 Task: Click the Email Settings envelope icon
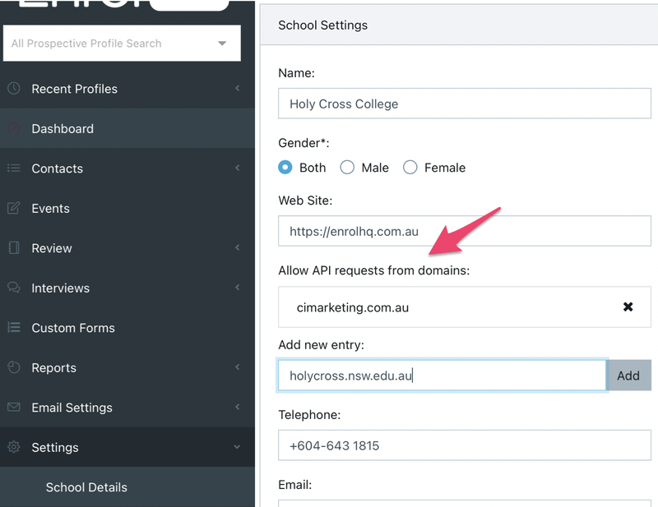[13, 408]
